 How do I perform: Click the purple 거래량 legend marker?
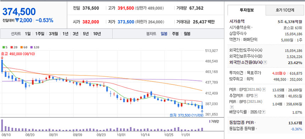(210, 122)
